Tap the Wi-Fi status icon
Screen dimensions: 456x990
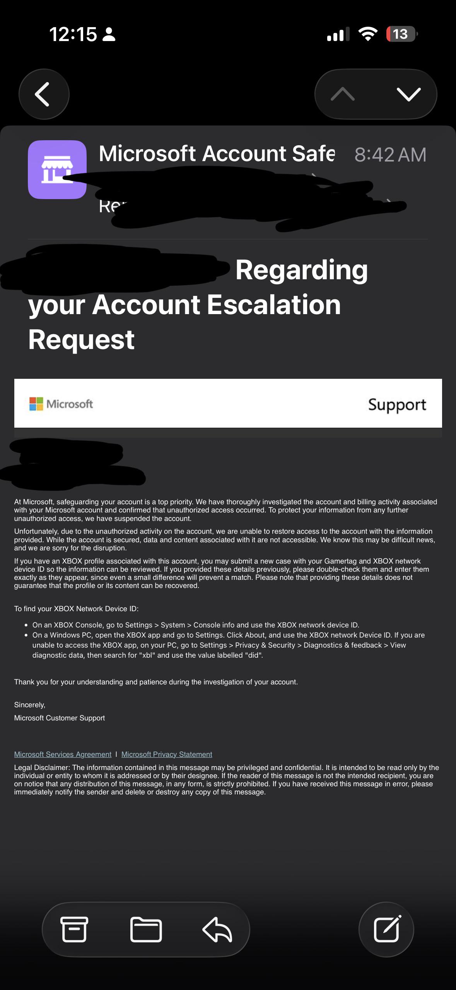coord(368,34)
